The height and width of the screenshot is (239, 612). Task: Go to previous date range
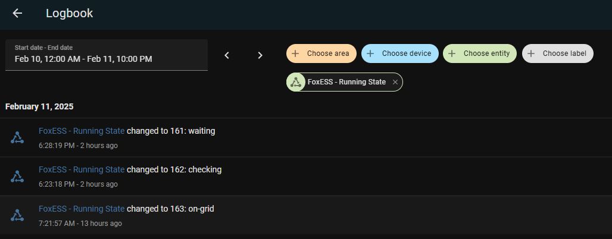(227, 55)
